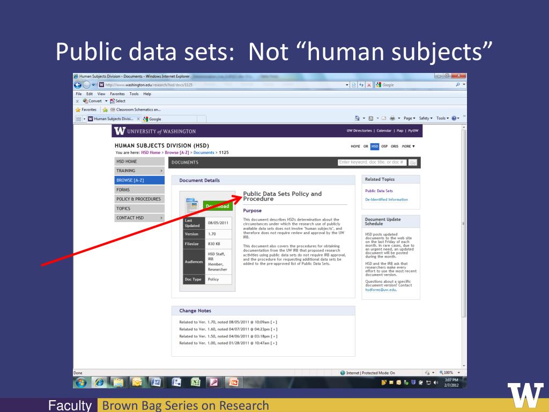This screenshot has width=549, height=412.
Task: Click the Windows Start orb
Action: [81, 382]
